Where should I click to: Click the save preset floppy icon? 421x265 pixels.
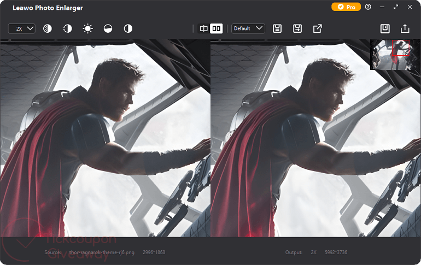click(277, 28)
